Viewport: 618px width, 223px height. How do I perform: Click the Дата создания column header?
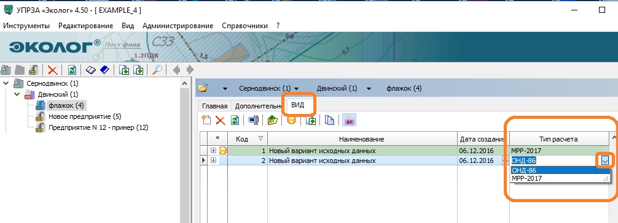point(483,139)
